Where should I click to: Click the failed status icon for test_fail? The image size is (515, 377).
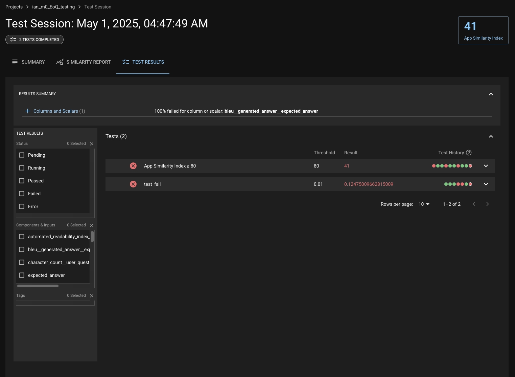coord(133,184)
